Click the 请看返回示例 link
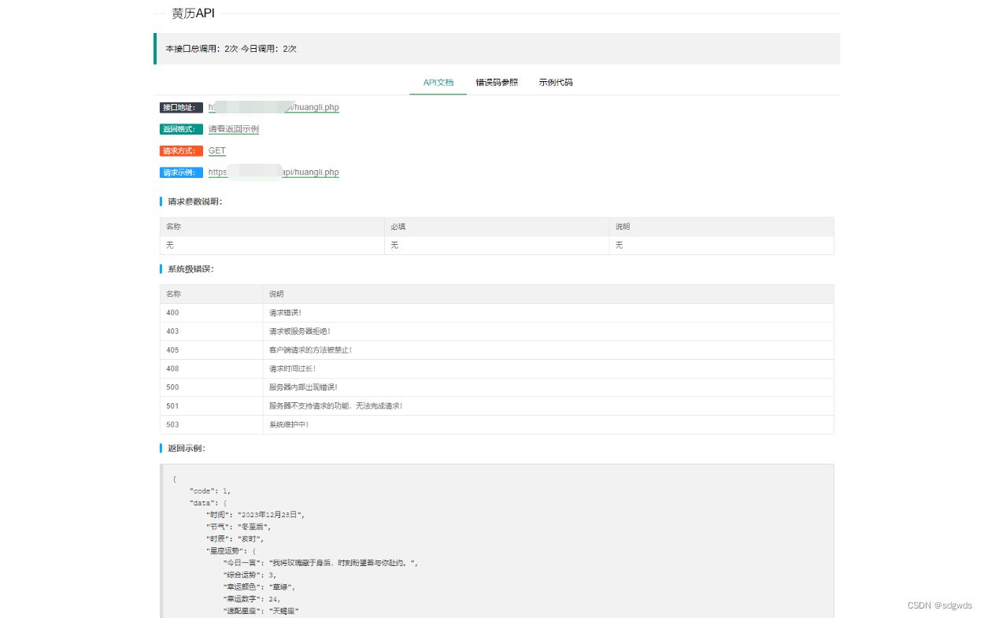This screenshot has width=984, height=618. (233, 129)
